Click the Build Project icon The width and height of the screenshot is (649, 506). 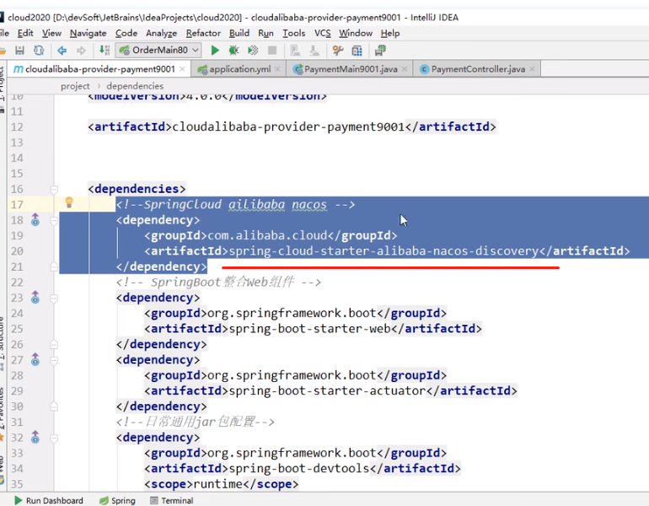(105, 51)
